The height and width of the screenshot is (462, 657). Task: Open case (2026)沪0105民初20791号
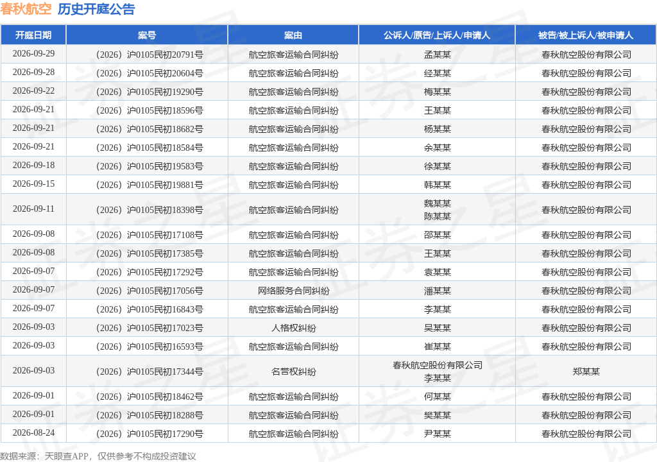149,55
